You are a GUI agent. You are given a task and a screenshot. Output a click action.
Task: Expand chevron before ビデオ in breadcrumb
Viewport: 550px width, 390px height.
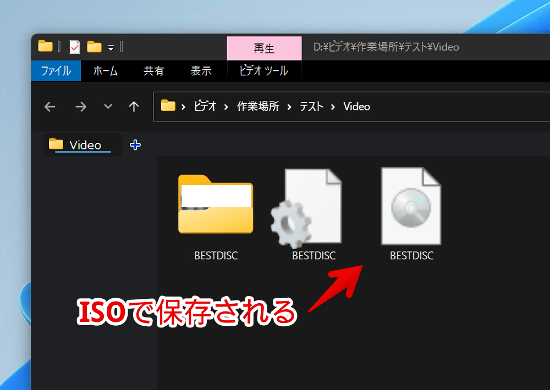pyautogui.click(x=183, y=107)
